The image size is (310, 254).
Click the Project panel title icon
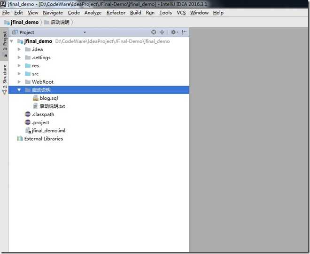pyautogui.click(x=15, y=32)
